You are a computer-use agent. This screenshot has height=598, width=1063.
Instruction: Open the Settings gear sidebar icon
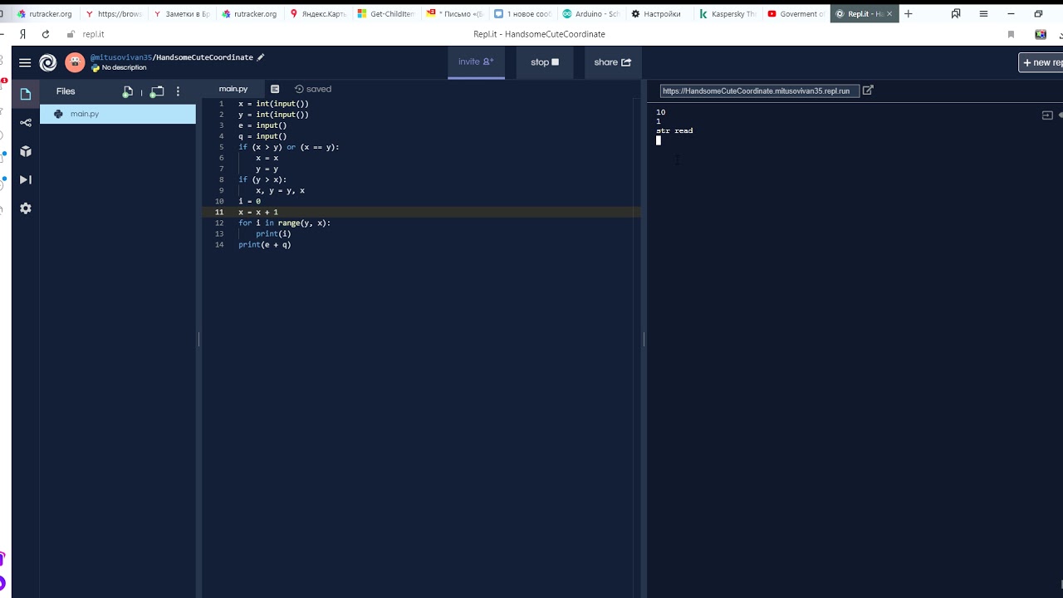coord(26,208)
